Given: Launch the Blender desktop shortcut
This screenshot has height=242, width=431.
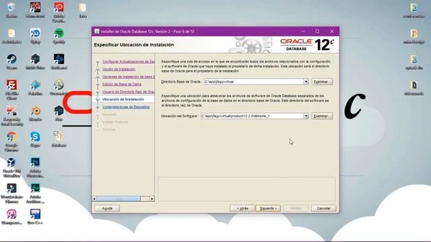Looking at the screenshot, I should click(x=35, y=114).
